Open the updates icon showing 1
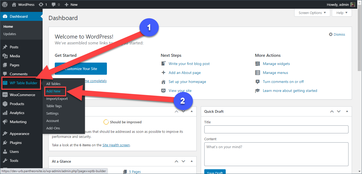The image size is (362, 174). coord(43,4)
